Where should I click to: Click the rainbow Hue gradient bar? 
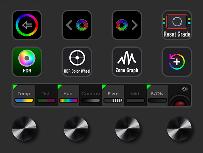coord(68,100)
